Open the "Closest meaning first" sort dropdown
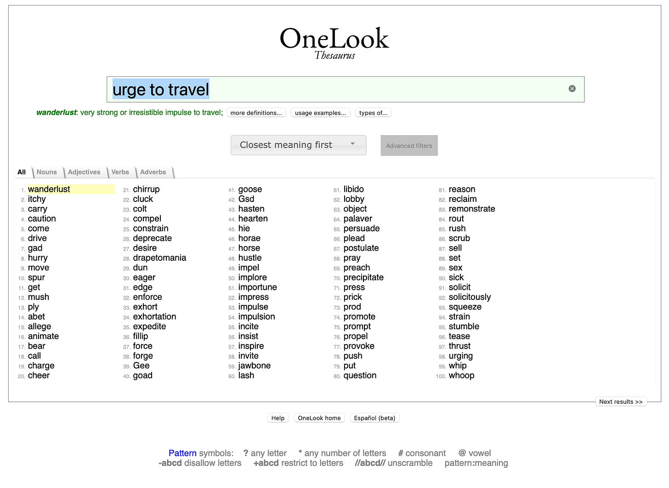Screen dimensions: 669x488 pos(299,145)
